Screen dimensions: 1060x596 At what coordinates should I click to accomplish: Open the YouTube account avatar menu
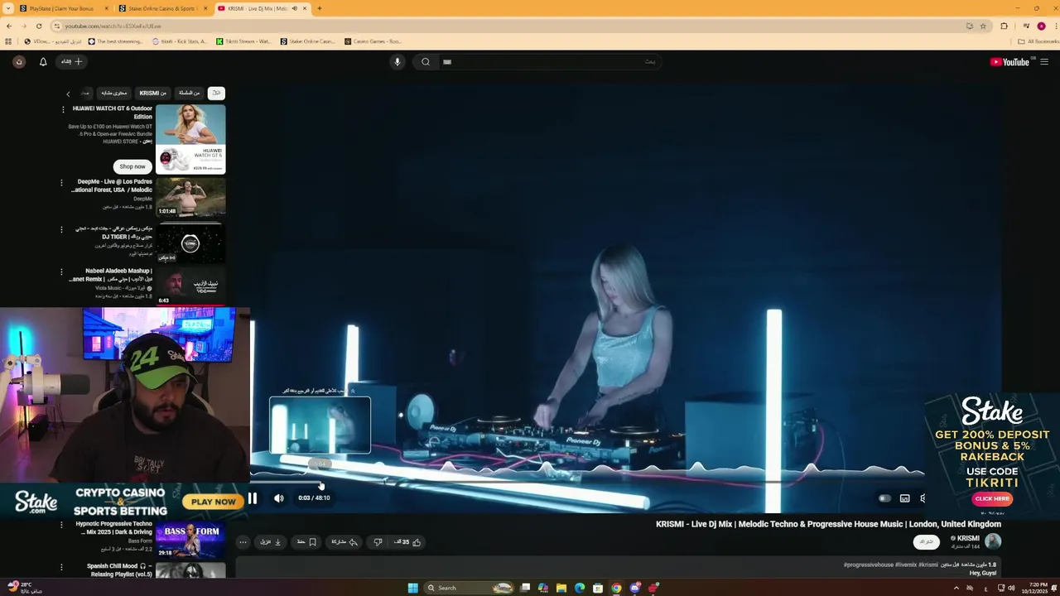pyautogui.click(x=19, y=62)
